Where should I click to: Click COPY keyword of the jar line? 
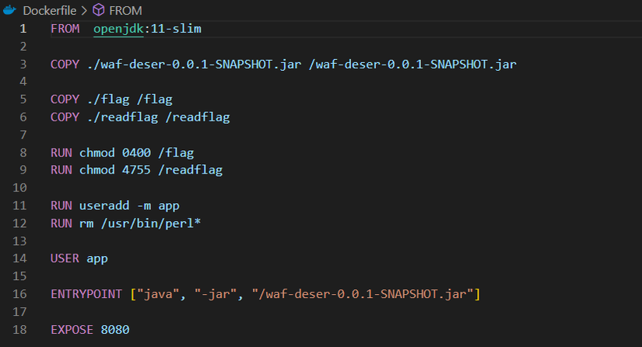(65, 65)
